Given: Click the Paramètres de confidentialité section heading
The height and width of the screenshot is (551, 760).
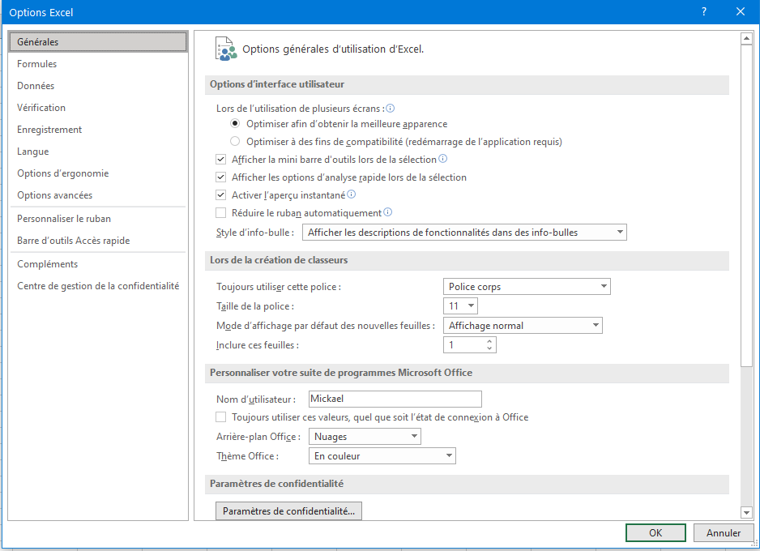Looking at the screenshot, I should coord(276,484).
